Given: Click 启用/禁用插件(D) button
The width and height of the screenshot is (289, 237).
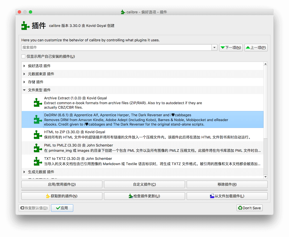Looking at the screenshot, I should pyautogui.click(x=62, y=185).
